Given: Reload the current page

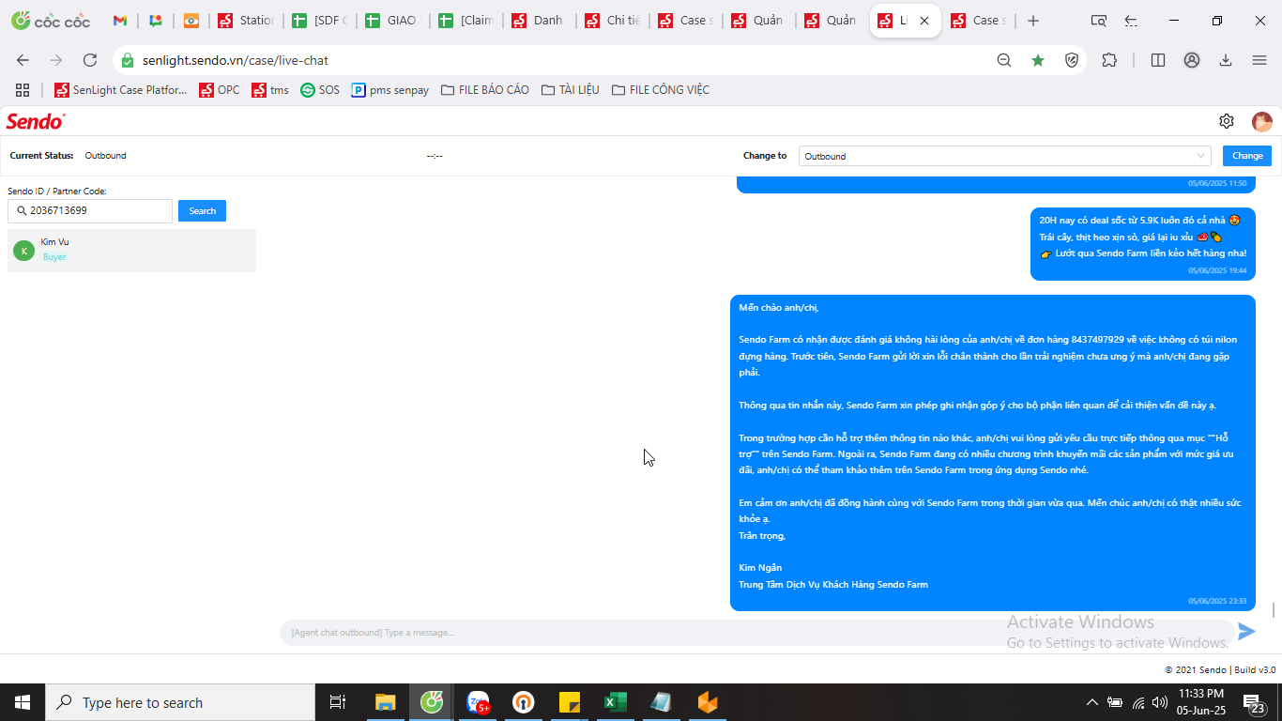Looking at the screenshot, I should pos(90,60).
